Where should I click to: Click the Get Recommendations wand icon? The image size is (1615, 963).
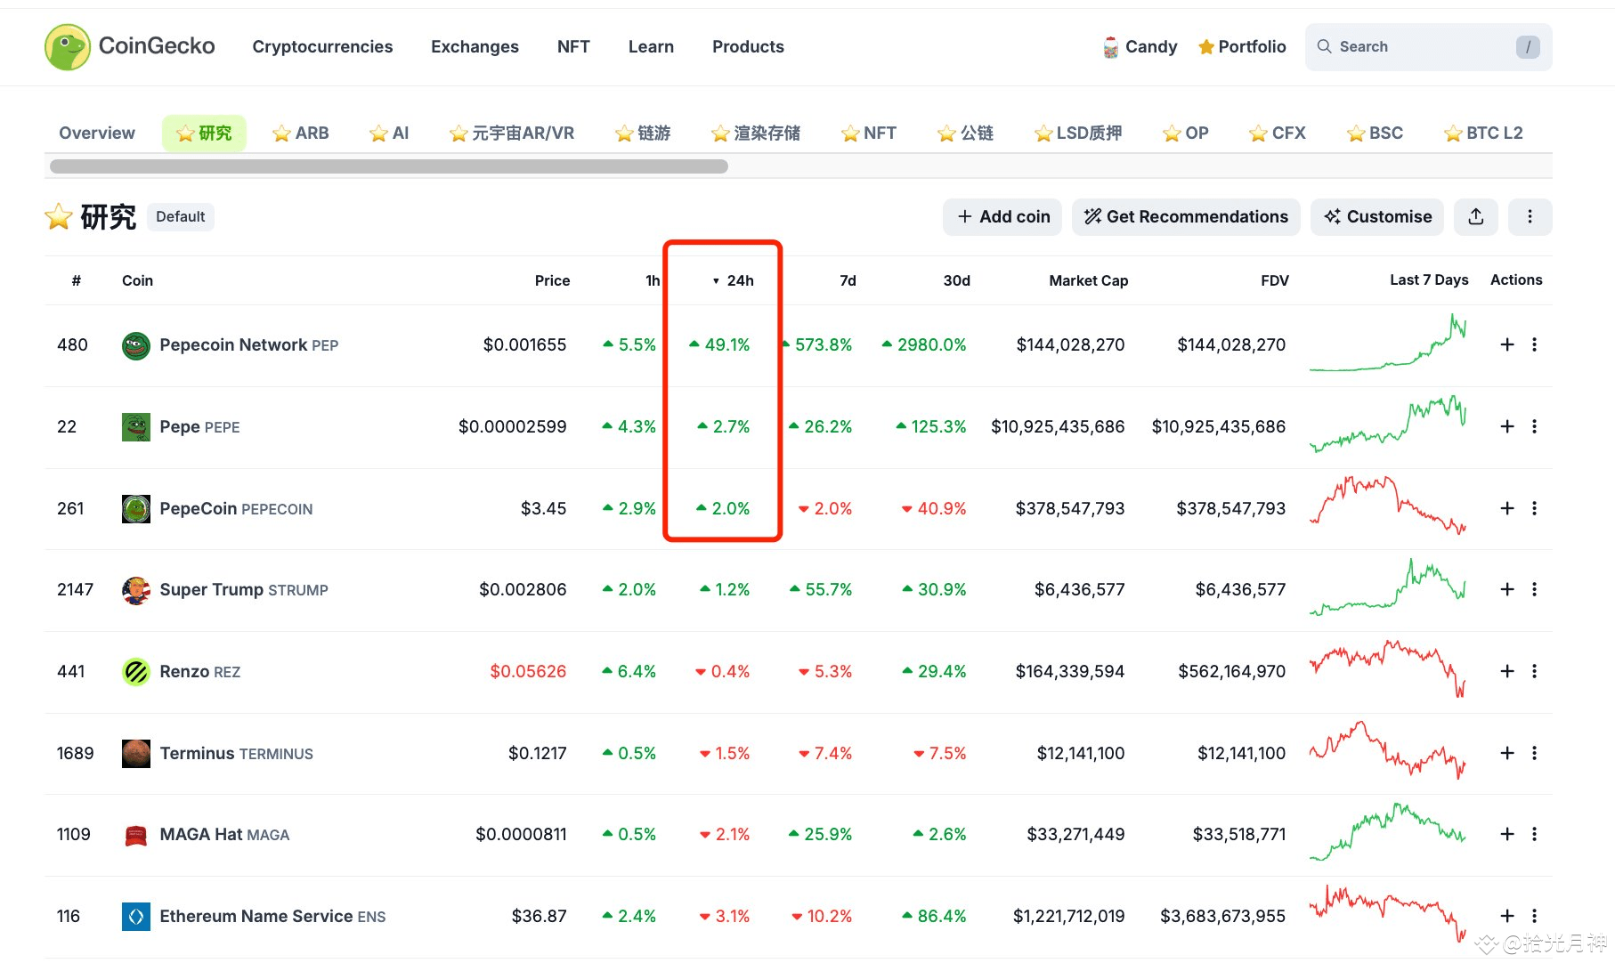(1092, 216)
